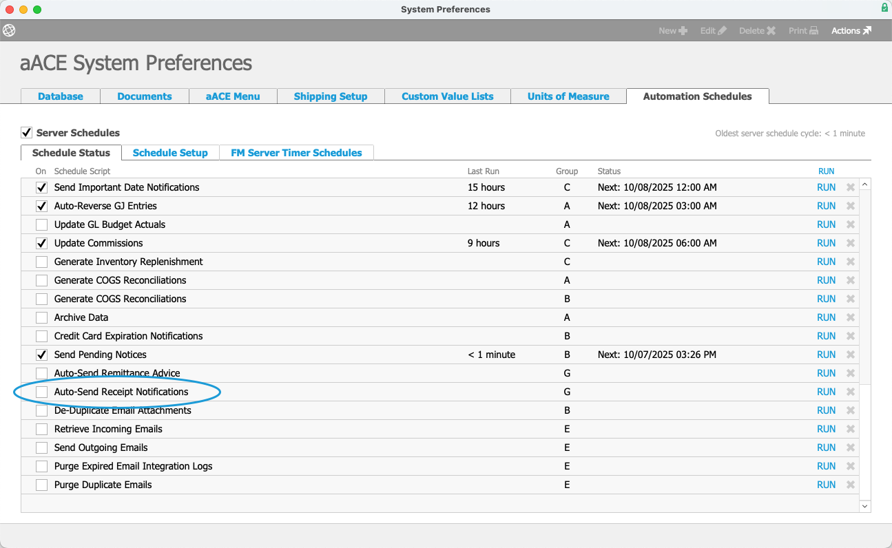Delete the Update GL Budget Actuals schedule
Screen dimensions: 892x548
tap(851, 224)
